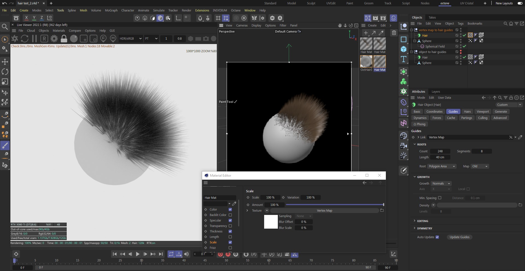Open the MoGraph menu
The image size is (525, 271).
[111, 10]
